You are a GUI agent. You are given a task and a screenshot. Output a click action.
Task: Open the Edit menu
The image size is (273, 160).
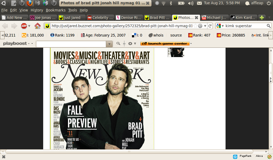pyautogui.click(x=13, y=10)
